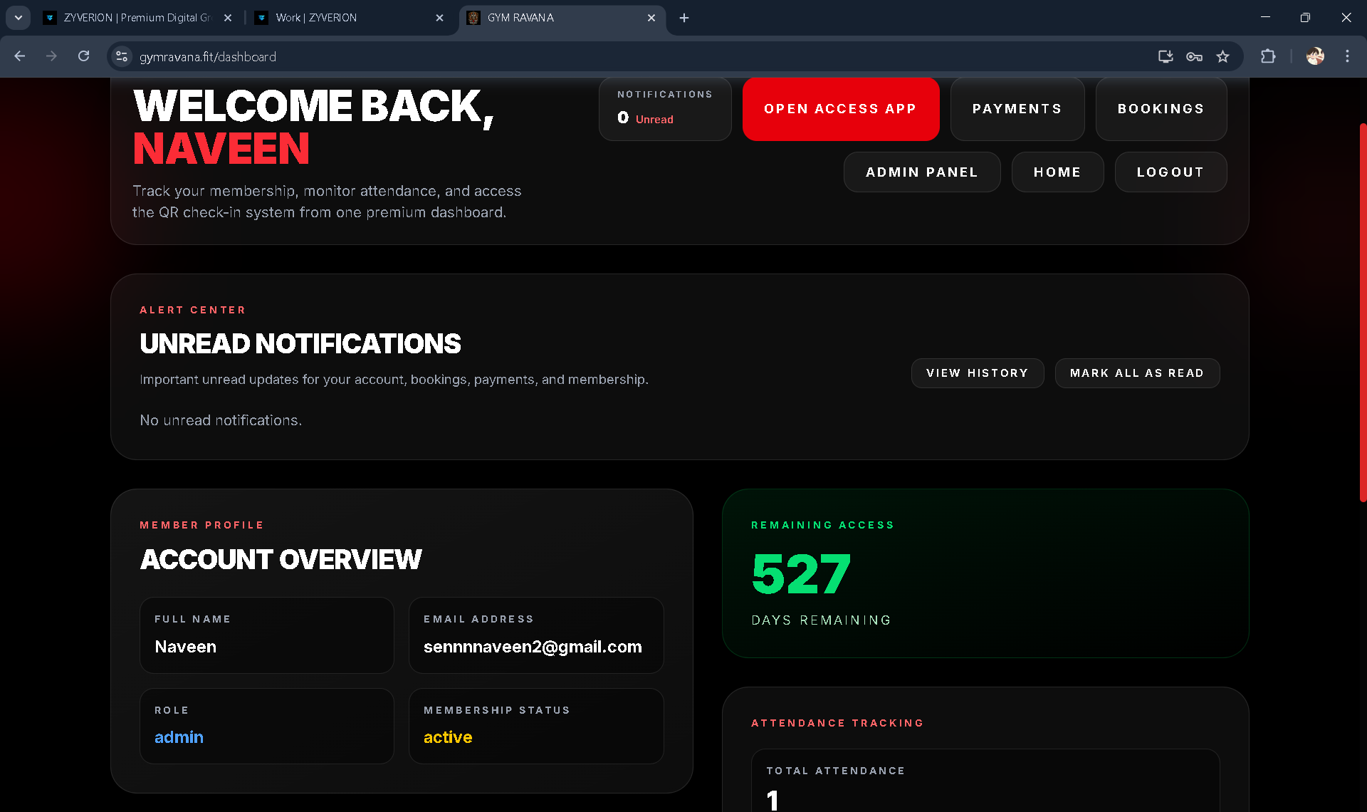Install GYM RAVANA as an app
This screenshot has height=812, width=1367.
[x=1165, y=56]
